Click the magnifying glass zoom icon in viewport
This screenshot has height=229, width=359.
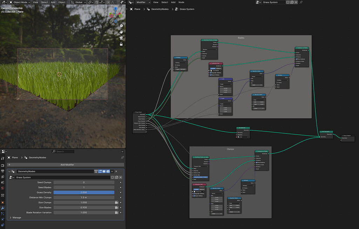[x=121, y=26]
